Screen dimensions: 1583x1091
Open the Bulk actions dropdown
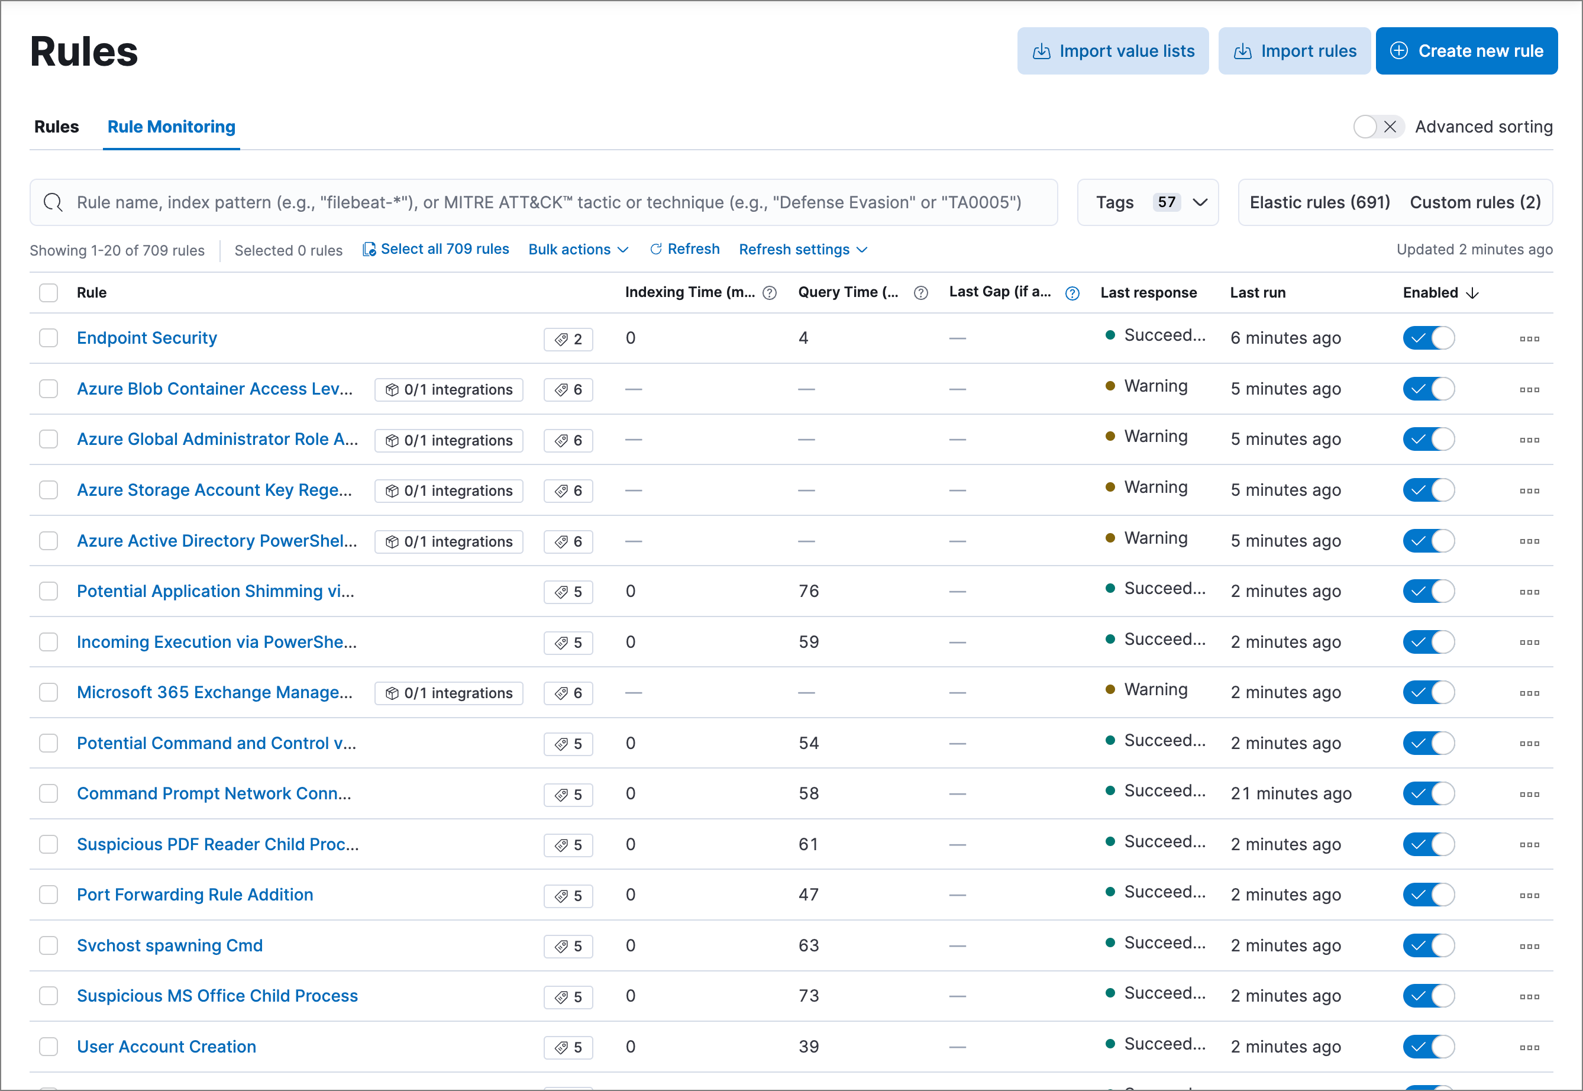pyautogui.click(x=577, y=250)
